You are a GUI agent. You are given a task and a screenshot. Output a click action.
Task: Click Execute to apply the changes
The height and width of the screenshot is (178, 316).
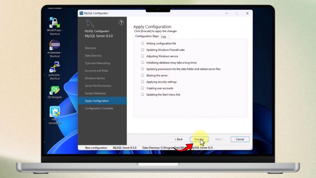point(199,139)
